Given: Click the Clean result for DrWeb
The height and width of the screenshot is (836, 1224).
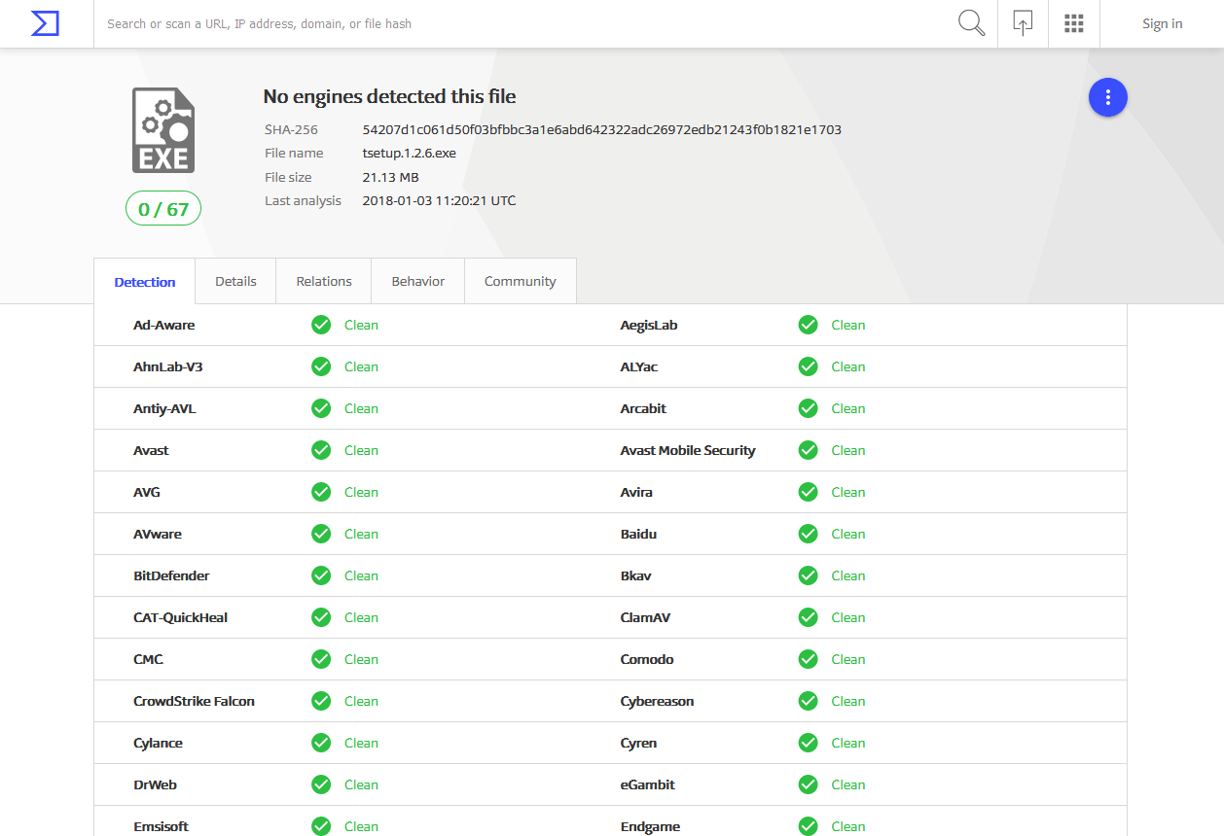Looking at the screenshot, I should point(361,784).
